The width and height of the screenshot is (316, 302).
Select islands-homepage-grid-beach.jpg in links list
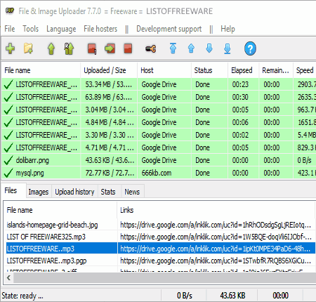(52, 225)
